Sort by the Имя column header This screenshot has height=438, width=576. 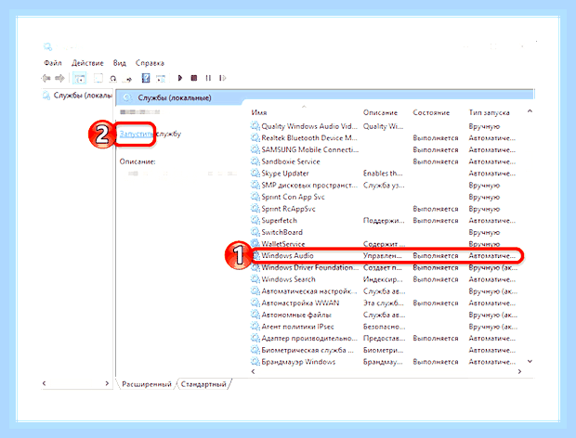pos(259,112)
